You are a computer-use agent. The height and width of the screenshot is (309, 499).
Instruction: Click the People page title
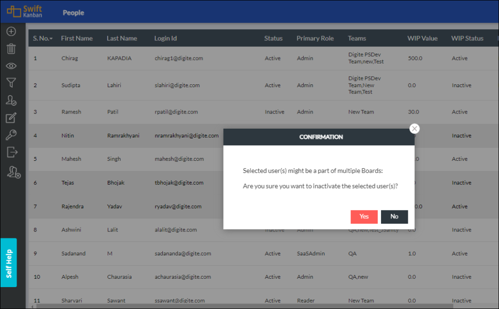pos(73,13)
